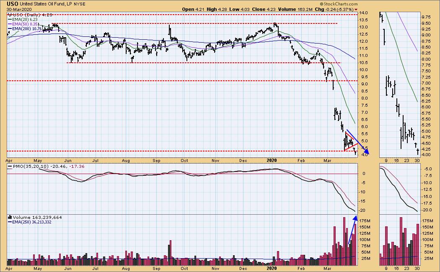Click the bar icon before USO (Daily)

pyautogui.click(x=9, y=15)
